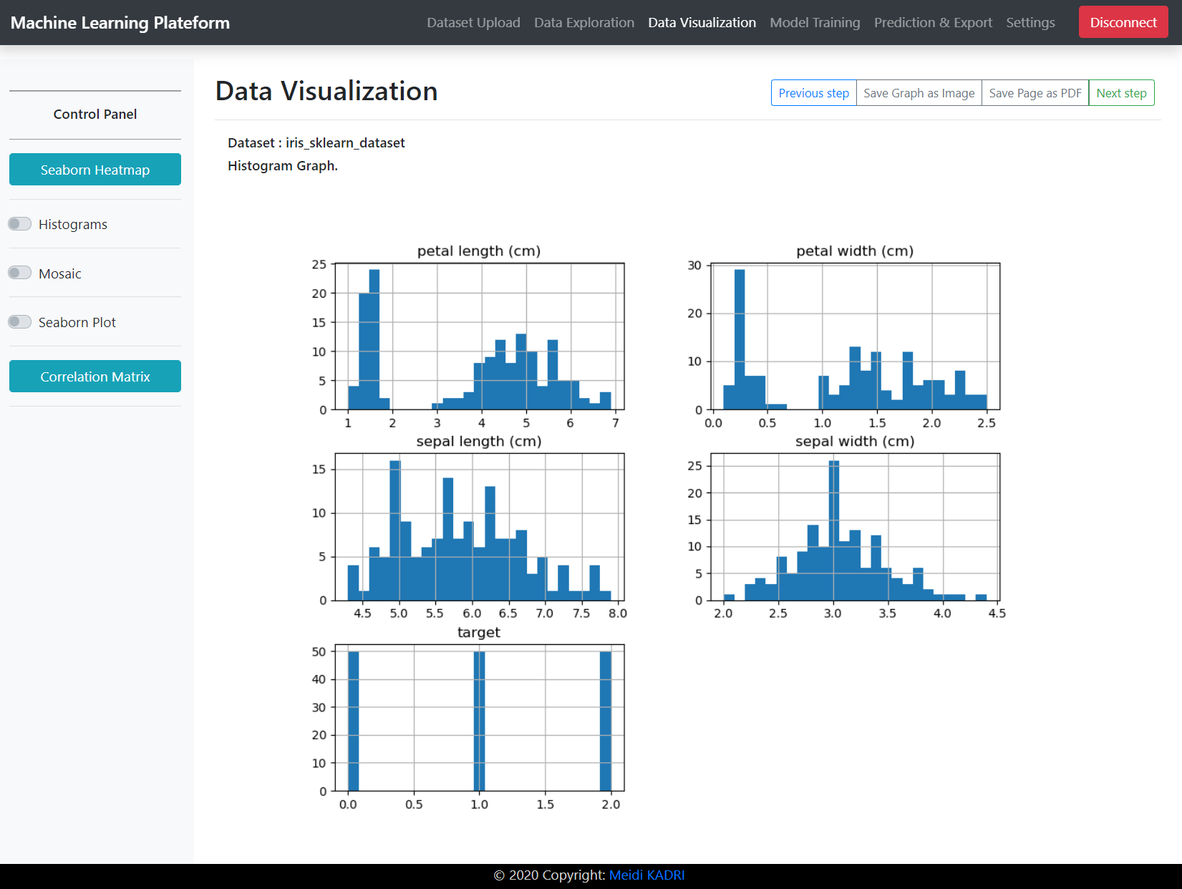
Task: Proceed to the Next step
Action: [x=1121, y=93]
